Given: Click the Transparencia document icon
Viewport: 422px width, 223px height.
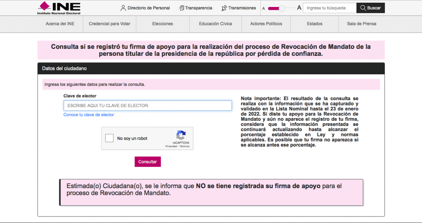Looking at the screenshot, I should tap(181, 8).
